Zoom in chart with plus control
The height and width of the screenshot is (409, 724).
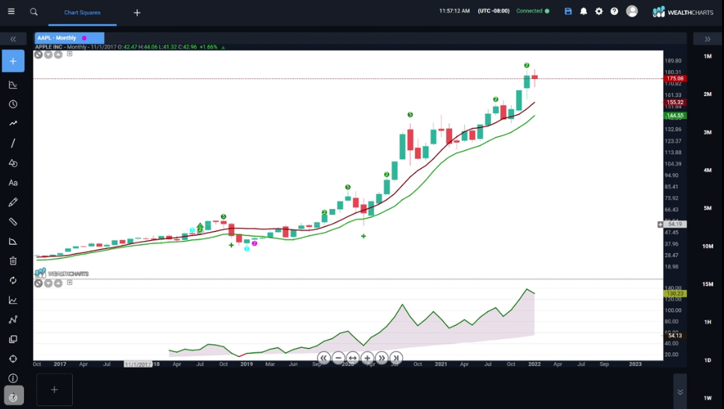(367, 358)
